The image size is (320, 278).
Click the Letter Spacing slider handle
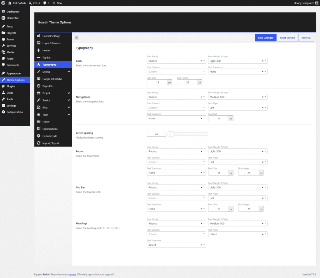[171, 134]
